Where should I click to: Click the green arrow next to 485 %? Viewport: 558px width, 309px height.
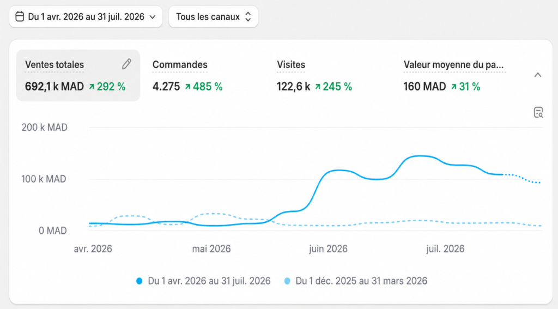(x=187, y=87)
